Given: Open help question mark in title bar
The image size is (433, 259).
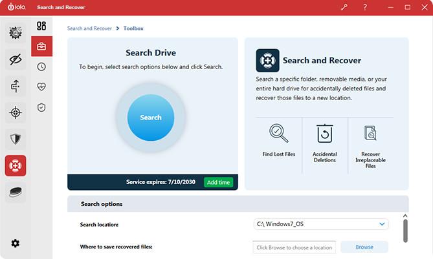Looking at the screenshot, I should click(365, 7).
